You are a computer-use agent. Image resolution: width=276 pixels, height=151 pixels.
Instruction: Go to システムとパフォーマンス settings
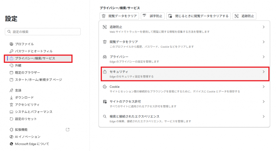33,112
